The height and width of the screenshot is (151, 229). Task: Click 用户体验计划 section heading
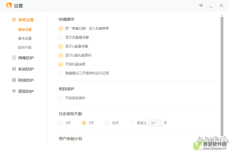click(70, 139)
